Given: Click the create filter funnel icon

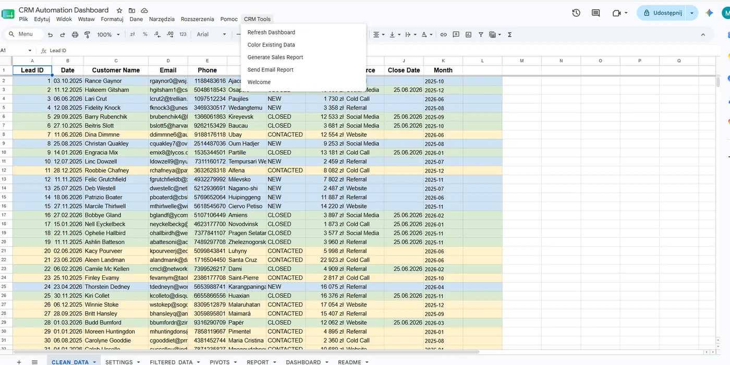Looking at the screenshot, I should tap(481, 34).
